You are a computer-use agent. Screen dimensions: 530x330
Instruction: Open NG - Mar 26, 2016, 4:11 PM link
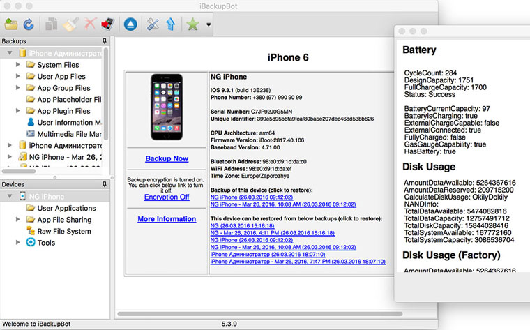click(x=273, y=233)
